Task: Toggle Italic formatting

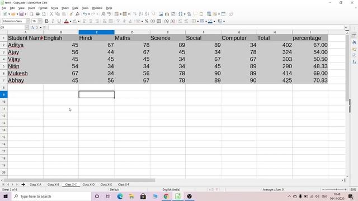Action: click(x=53, y=21)
